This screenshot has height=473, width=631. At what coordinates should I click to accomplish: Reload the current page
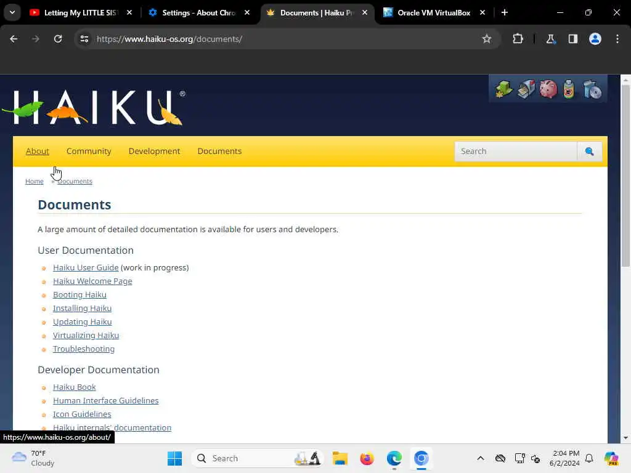tap(58, 39)
